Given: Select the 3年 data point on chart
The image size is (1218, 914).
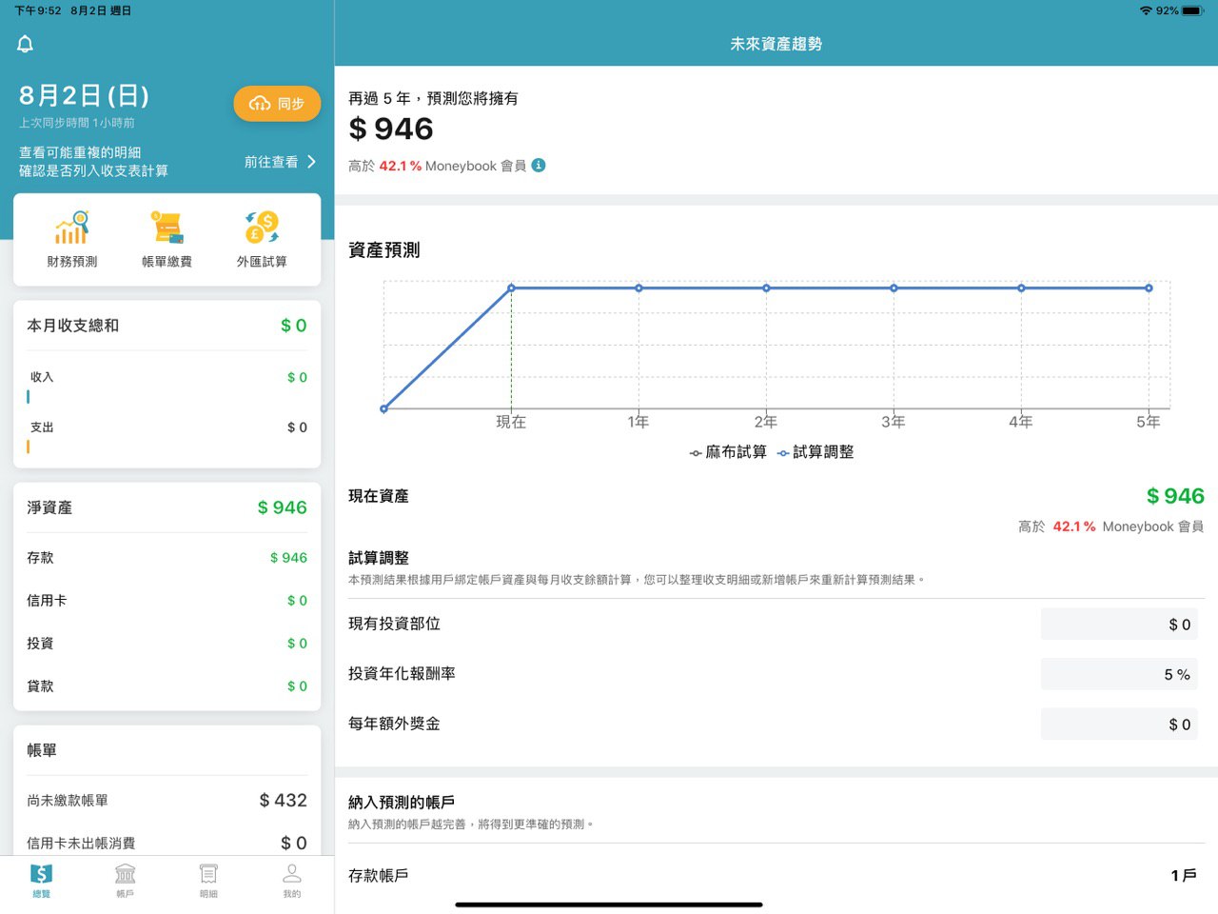Looking at the screenshot, I should (894, 288).
